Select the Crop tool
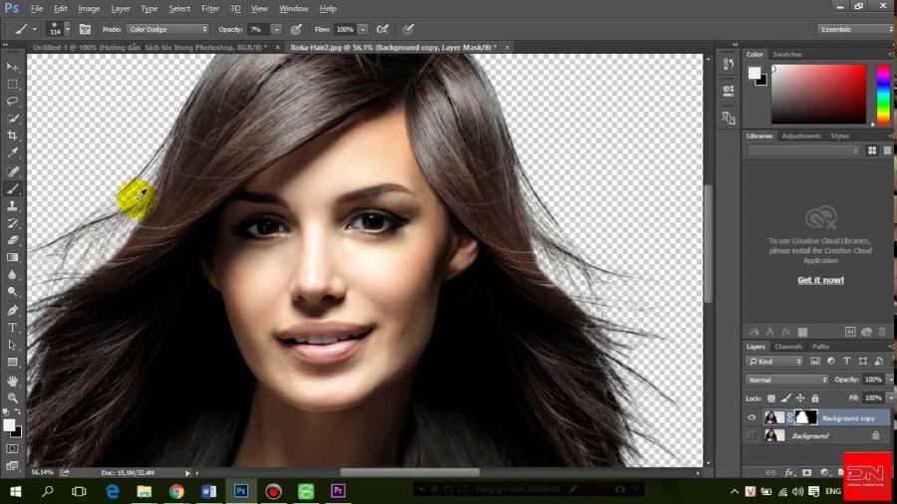 click(x=13, y=135)
